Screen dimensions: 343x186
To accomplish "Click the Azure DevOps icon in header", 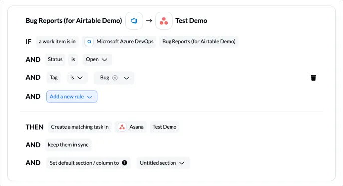I will point(134,21).
